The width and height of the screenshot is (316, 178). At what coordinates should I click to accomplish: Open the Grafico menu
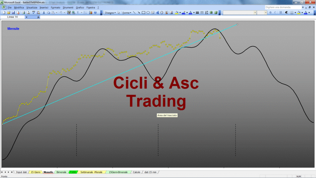(80, 7)
